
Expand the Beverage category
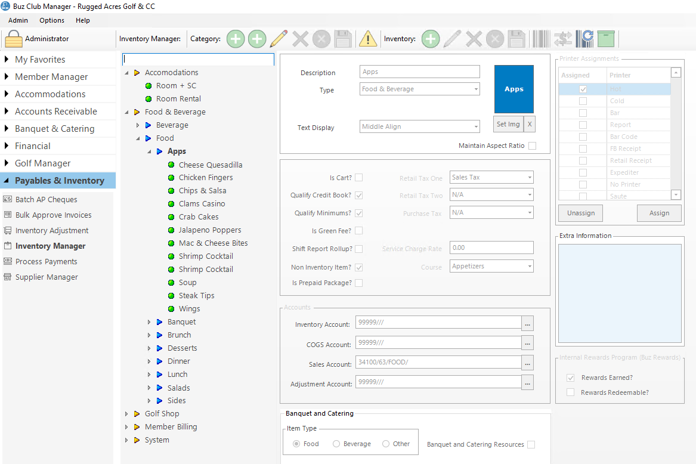pyautogui.click(x=138, y=125)
